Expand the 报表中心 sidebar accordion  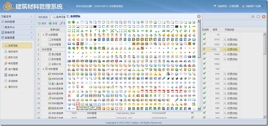tap(32, 27)
